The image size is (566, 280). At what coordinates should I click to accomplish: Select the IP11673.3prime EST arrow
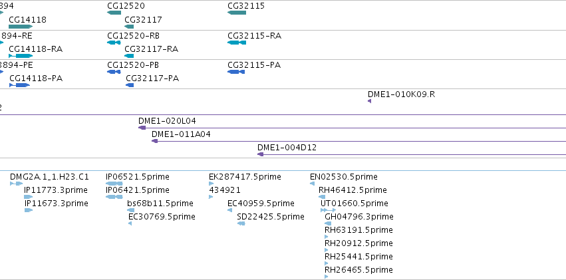(28, 210)
